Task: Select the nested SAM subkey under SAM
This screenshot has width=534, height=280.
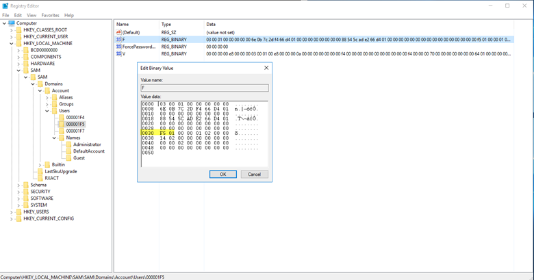Action: click(42, 77)
